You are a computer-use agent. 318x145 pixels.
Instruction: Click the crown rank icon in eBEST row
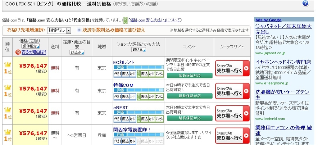tap(7, 110)
